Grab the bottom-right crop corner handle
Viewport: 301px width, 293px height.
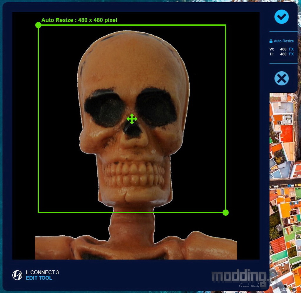point(225,212)
